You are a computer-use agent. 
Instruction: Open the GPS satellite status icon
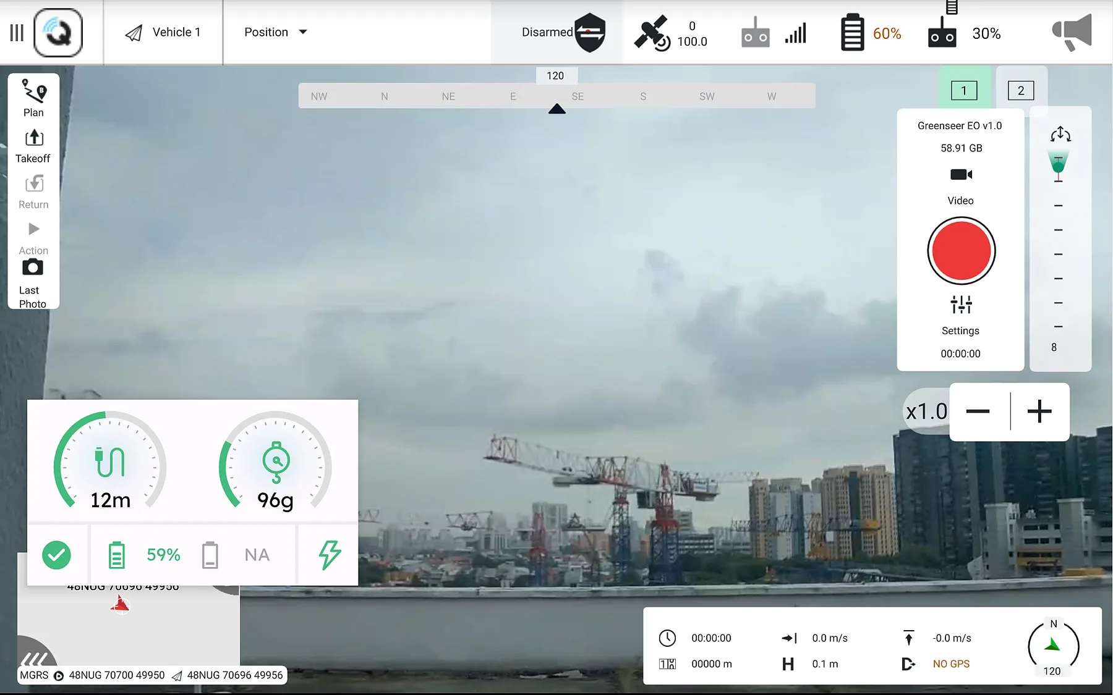pos(652,33)
